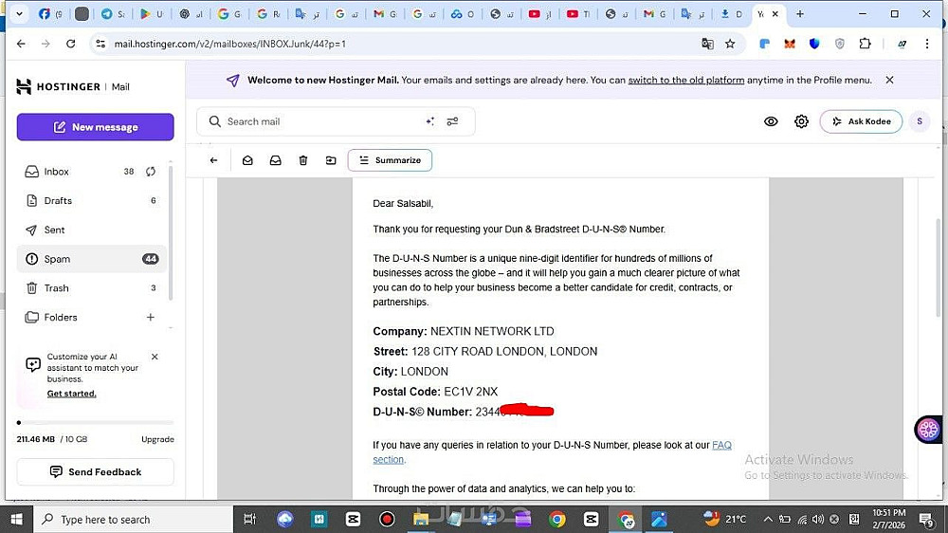Image resolution: width=948 pixels, height=533 pixels.
Task: Open the profile avatar S menu
Action: [920, 121]
